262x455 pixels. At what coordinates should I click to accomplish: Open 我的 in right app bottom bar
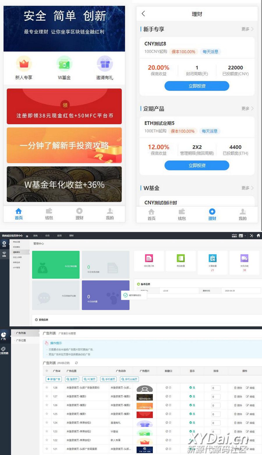click(242, 215)
